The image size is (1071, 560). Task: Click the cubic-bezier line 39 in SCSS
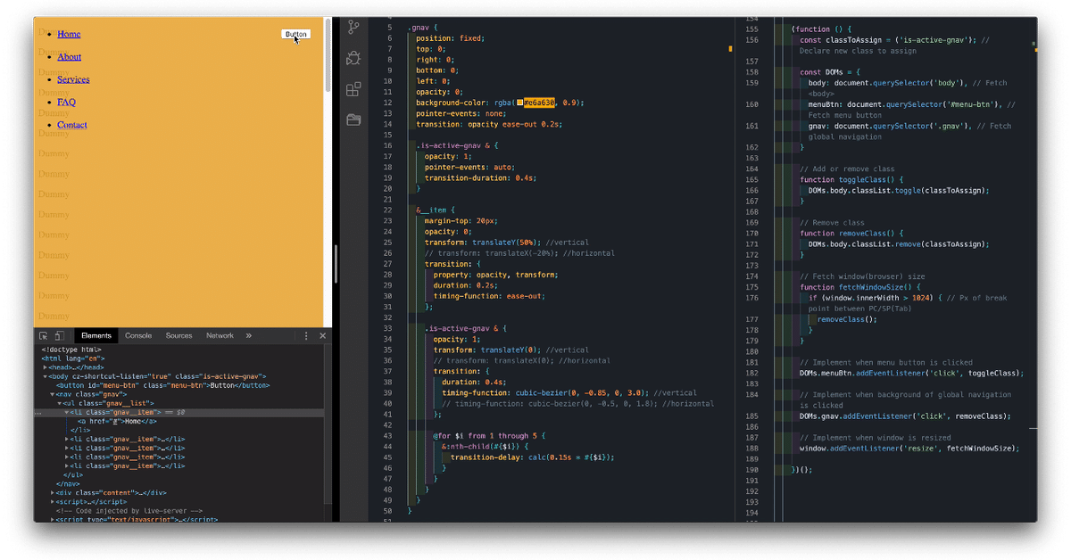click(x=569, y=392)
